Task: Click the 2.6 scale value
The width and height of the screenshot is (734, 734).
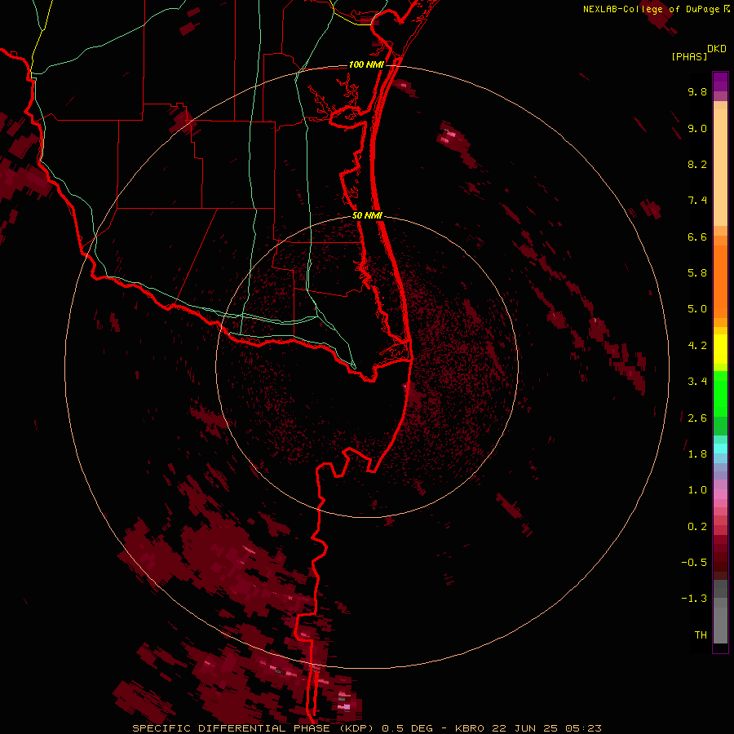Action: tap(697, 418)
